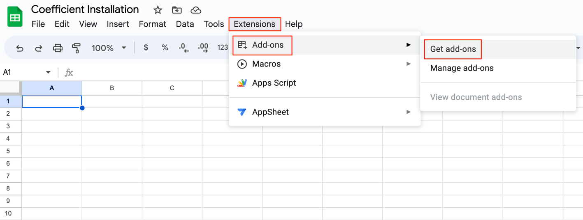Expand the Macros submenu arrow
583x220 pixels.
pyautogui.click(x=409, y=64)
